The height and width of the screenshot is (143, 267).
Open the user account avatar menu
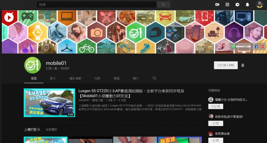(x=260, y=4)
